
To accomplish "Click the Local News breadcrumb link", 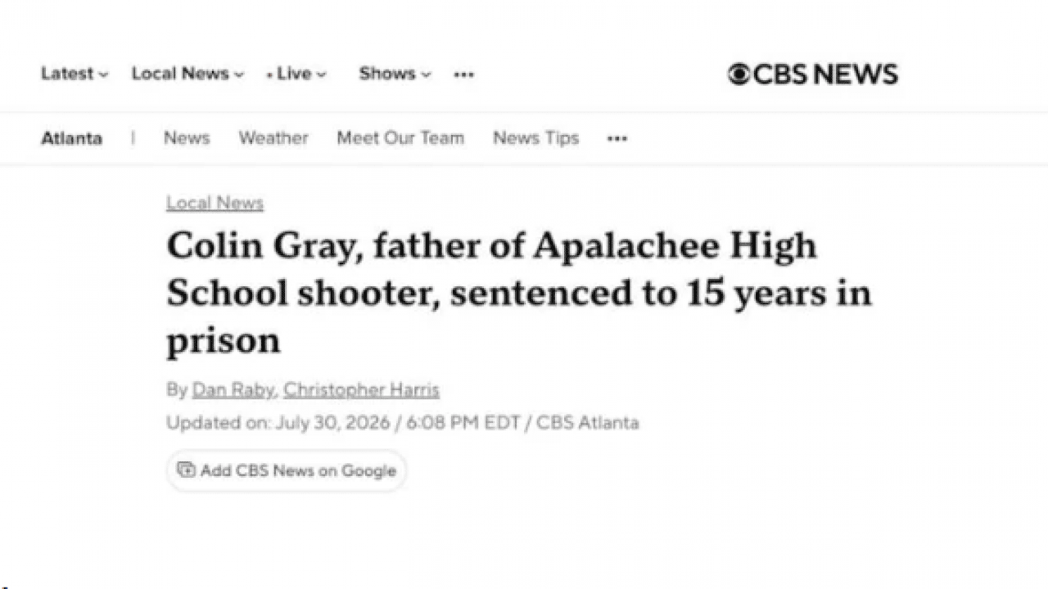I will click(x=215, y=203).
